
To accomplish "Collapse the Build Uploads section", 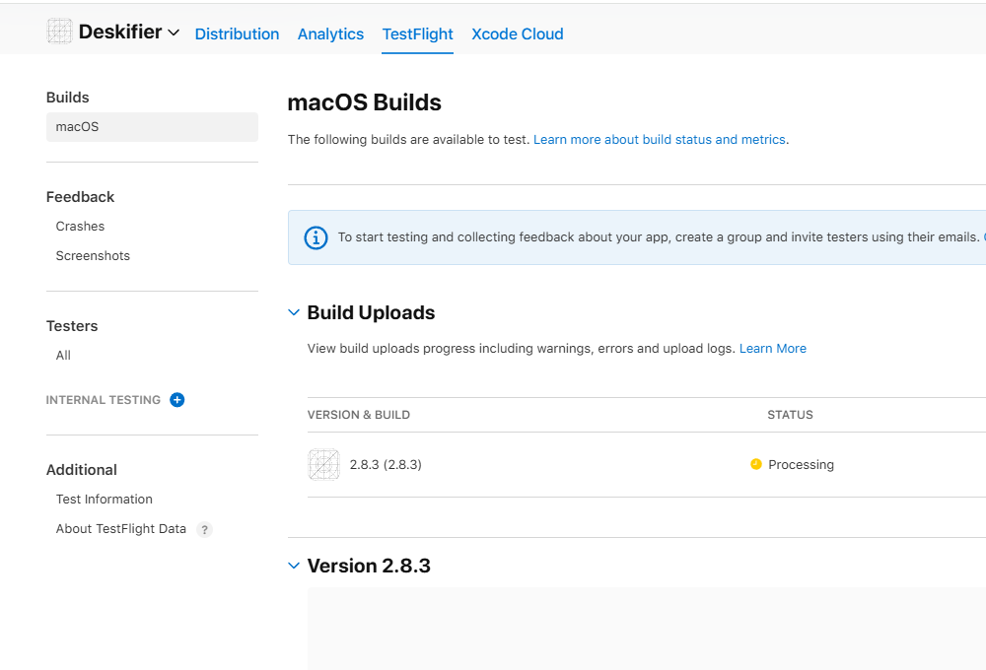I will point(294,312).
